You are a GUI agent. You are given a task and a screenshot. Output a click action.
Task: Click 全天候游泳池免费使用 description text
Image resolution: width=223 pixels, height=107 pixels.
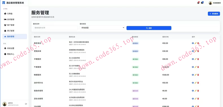[x=77, y=97]
